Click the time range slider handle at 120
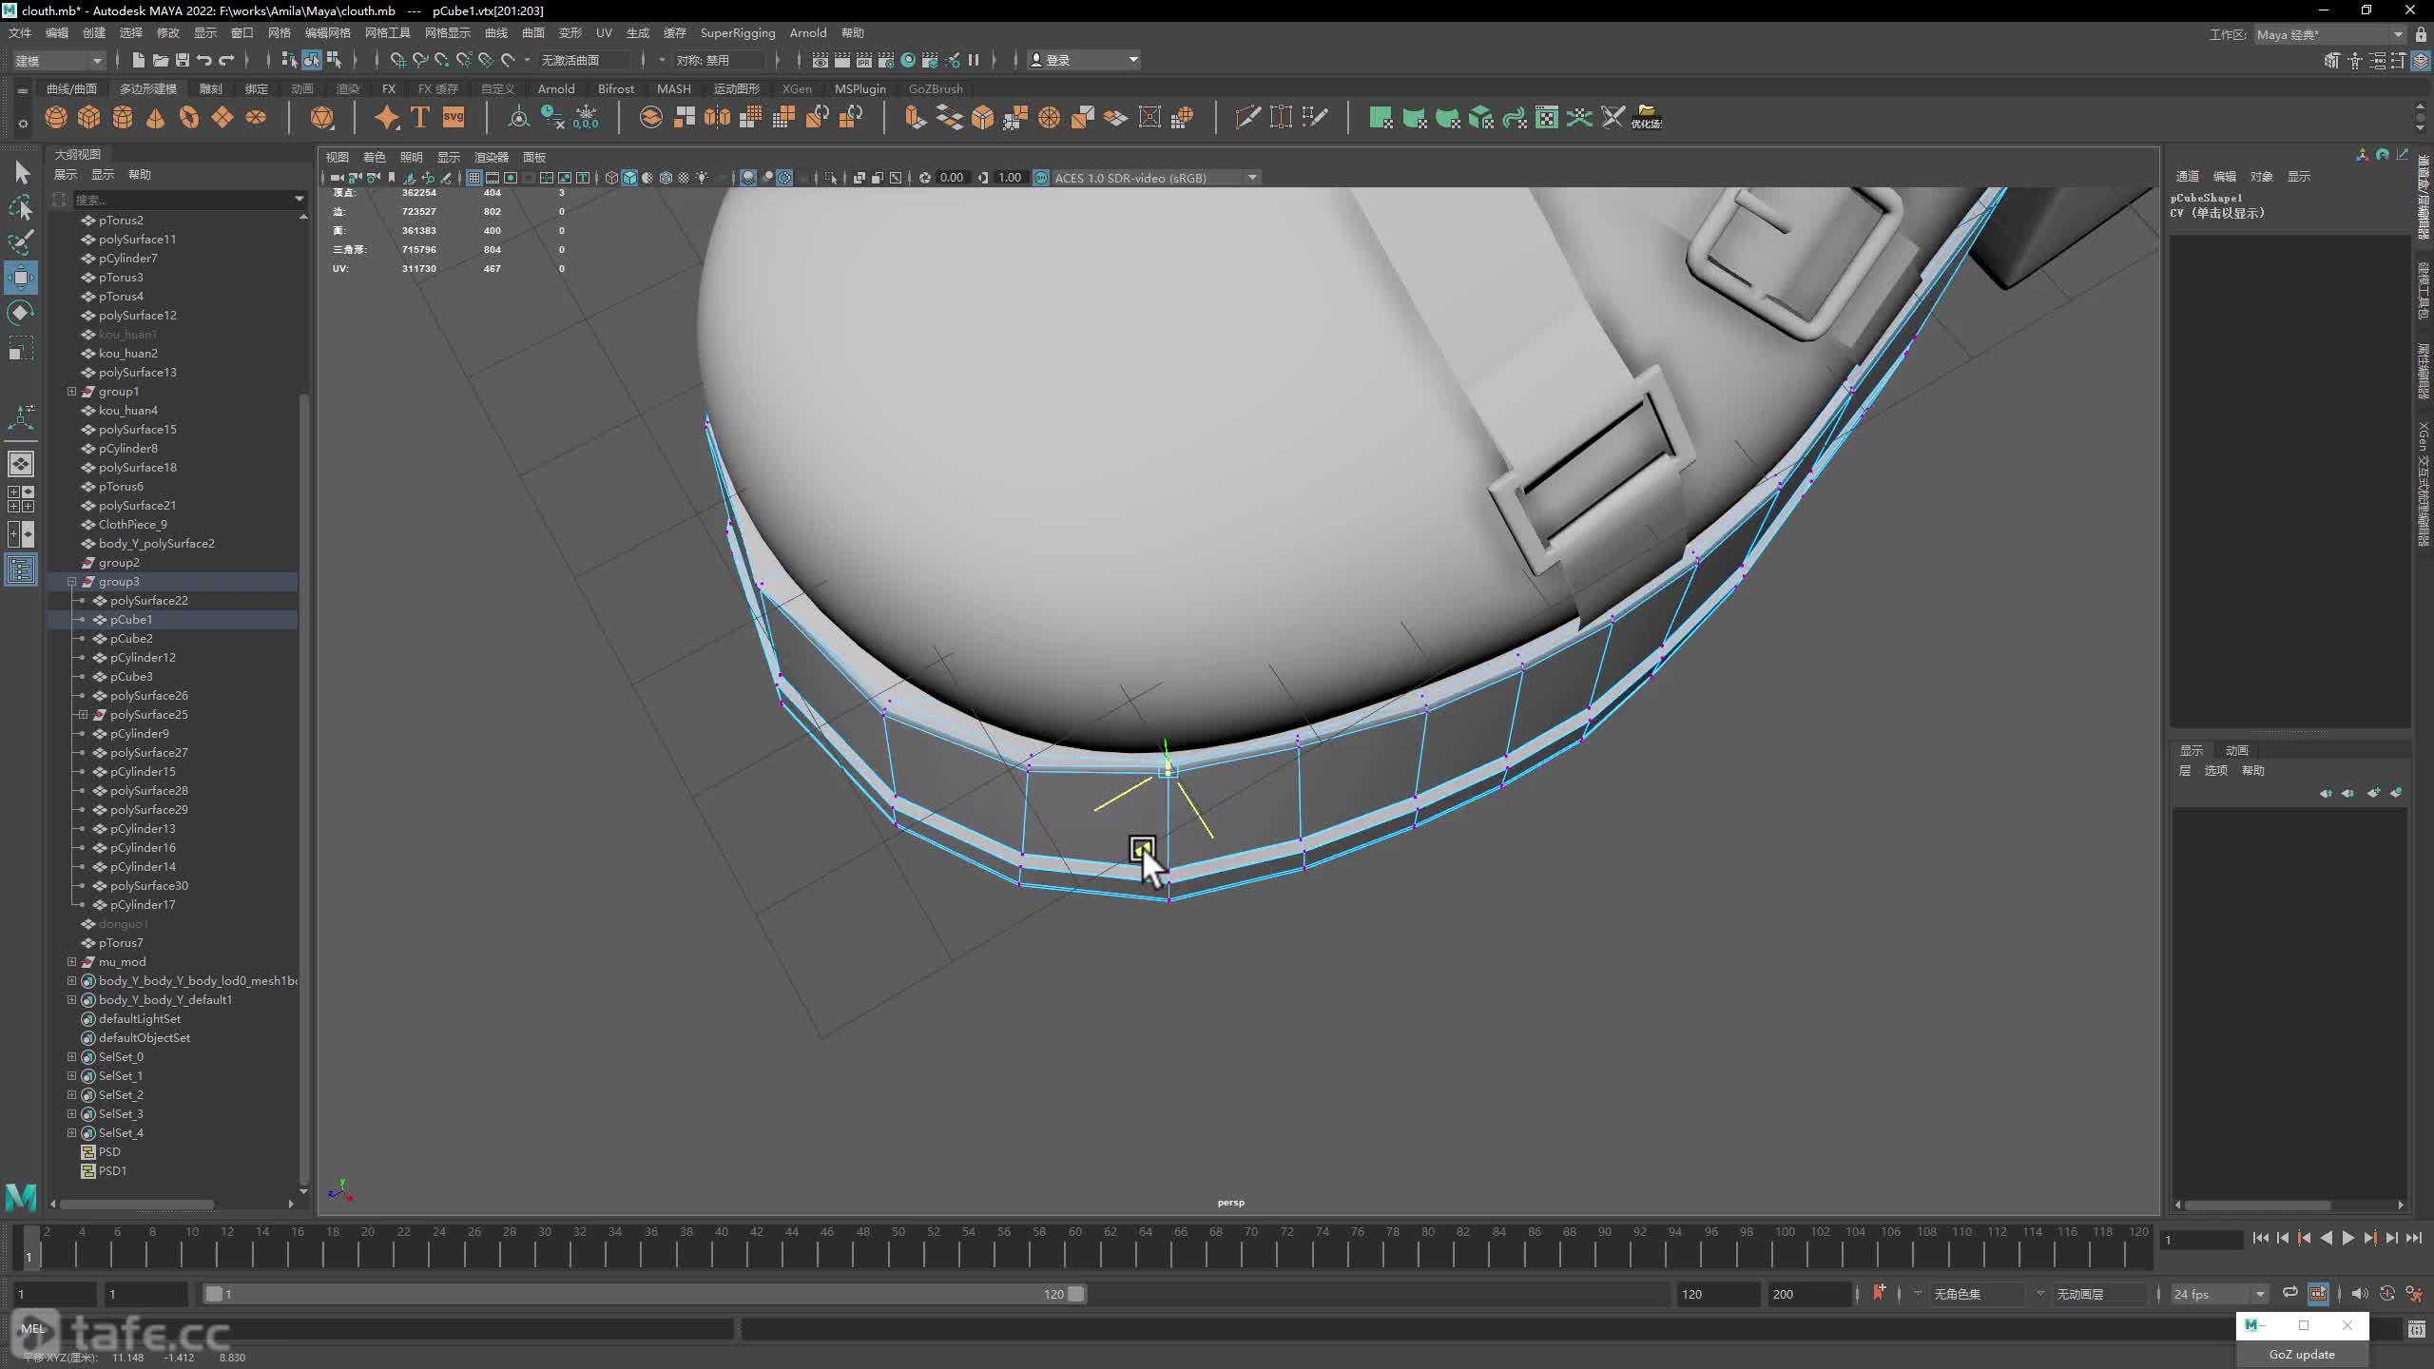 click(x=1075, y=1294)
